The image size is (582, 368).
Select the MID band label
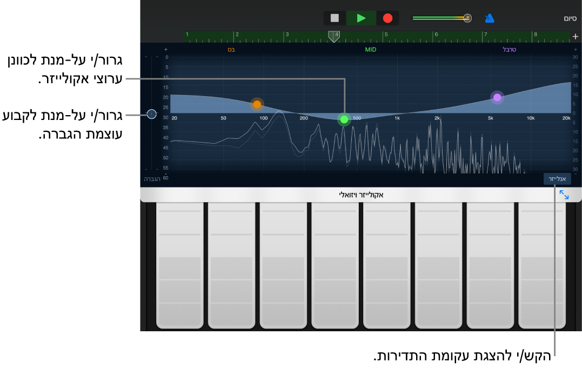[370, 49]
